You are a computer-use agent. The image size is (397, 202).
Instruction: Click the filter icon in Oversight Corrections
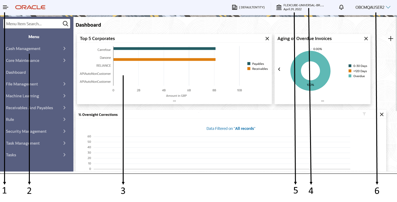click(x=364, y=114)
